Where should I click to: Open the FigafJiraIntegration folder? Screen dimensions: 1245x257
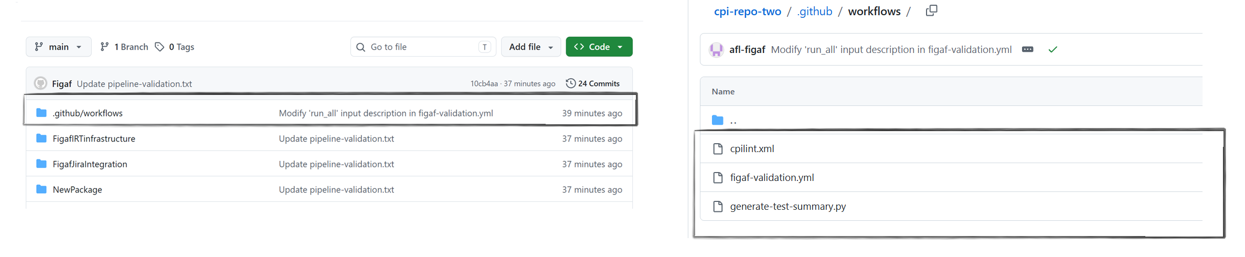point(90,164)
